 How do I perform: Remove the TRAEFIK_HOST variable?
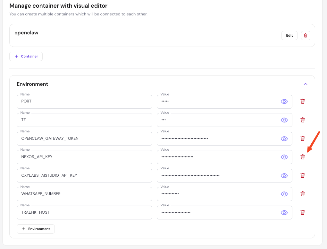click(x=302, y=212)
